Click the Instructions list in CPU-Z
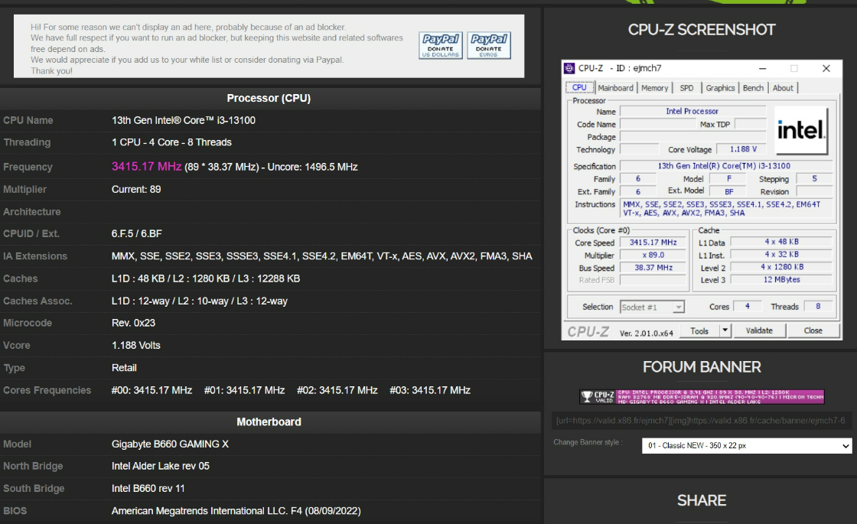The height and width of the screenshot is (524, 857). tap(726, 209)
